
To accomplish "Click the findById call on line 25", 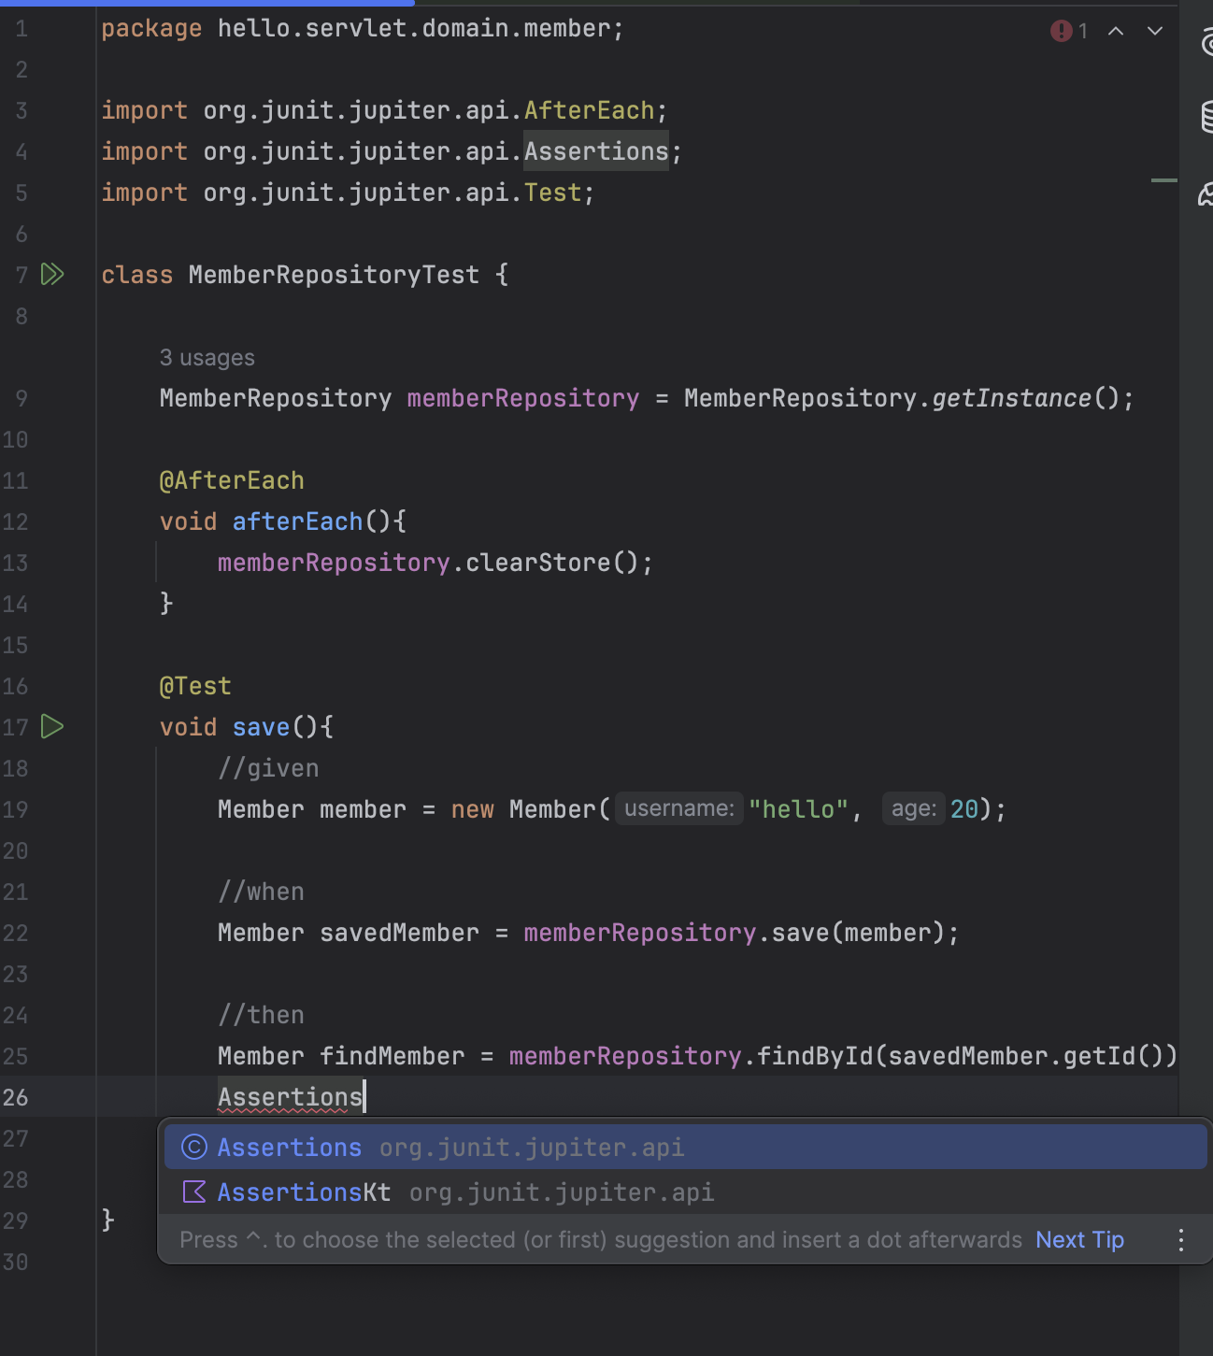I will [x=814, y=1056].
